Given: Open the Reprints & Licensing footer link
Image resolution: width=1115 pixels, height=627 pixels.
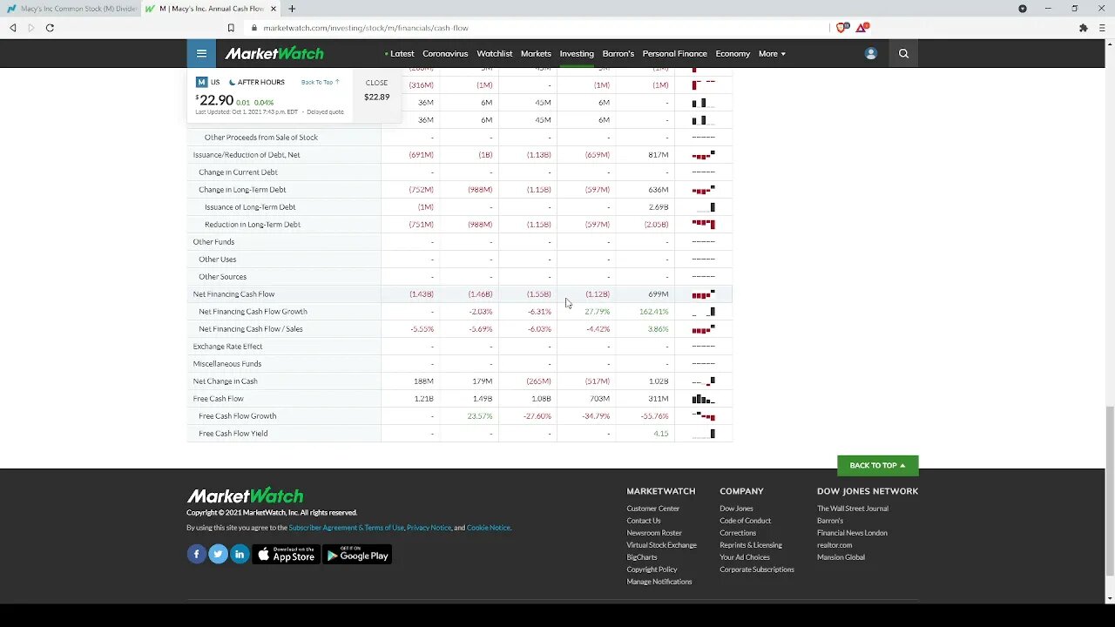Looking at the screenshot, I should pos(751,545).
